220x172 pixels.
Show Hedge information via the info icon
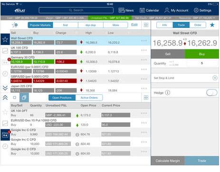[x=168, y=93]
